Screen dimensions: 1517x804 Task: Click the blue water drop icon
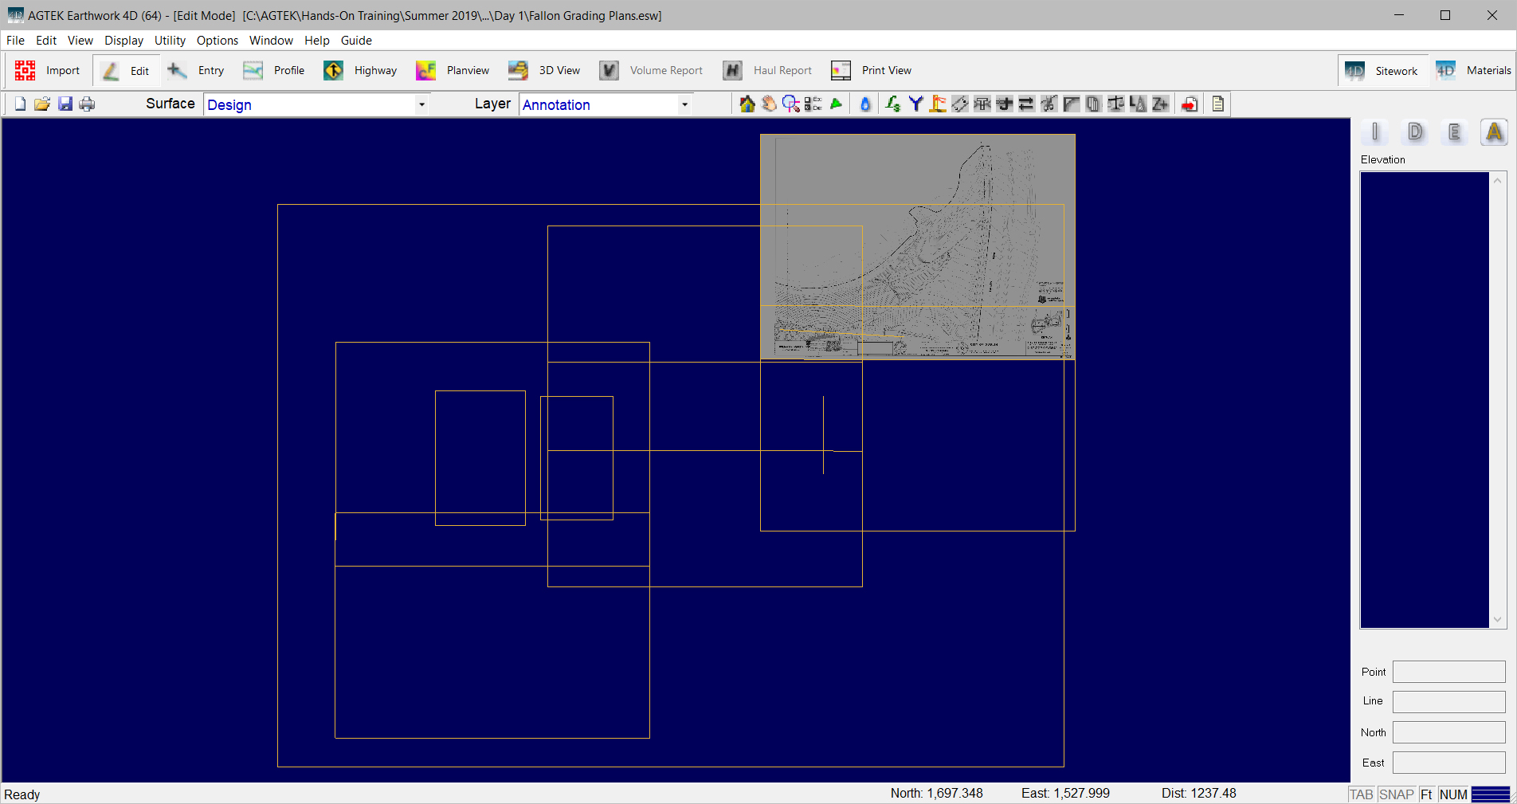[x=865, y=104]
